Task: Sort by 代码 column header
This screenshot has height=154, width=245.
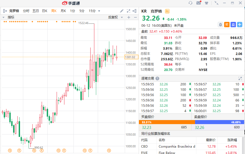Action: [144, 140]
